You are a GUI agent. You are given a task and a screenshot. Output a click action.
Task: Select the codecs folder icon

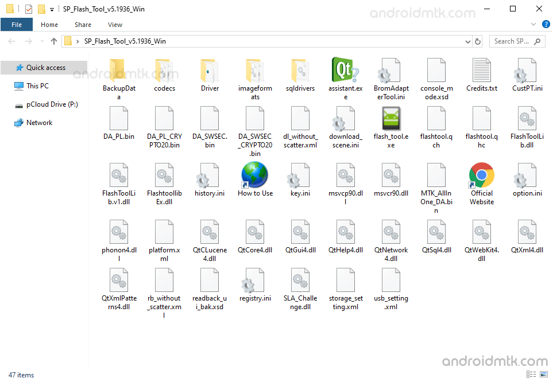(164, 71)
